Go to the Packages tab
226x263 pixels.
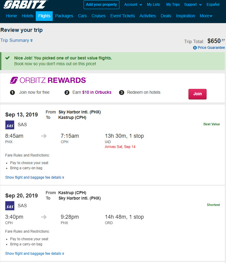(64, 16)
